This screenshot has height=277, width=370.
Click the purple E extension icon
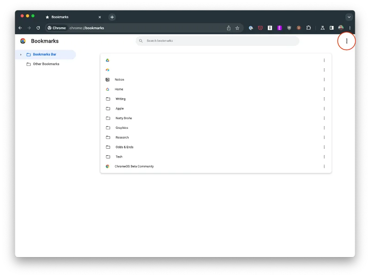(279, 28)
